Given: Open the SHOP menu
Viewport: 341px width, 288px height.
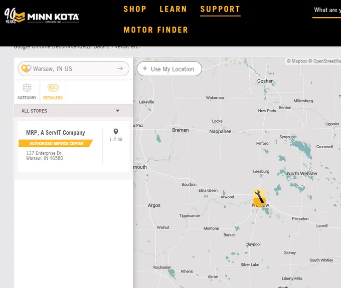Looking at the screenshot, I should tap(135, 9).
